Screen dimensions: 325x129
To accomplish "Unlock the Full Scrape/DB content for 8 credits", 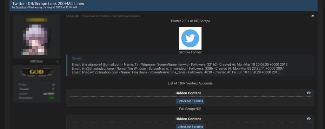I will point(190,127).
